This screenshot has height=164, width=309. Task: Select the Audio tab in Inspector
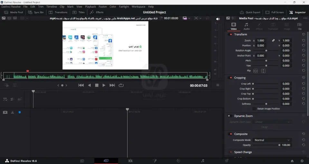pos(246,26)
